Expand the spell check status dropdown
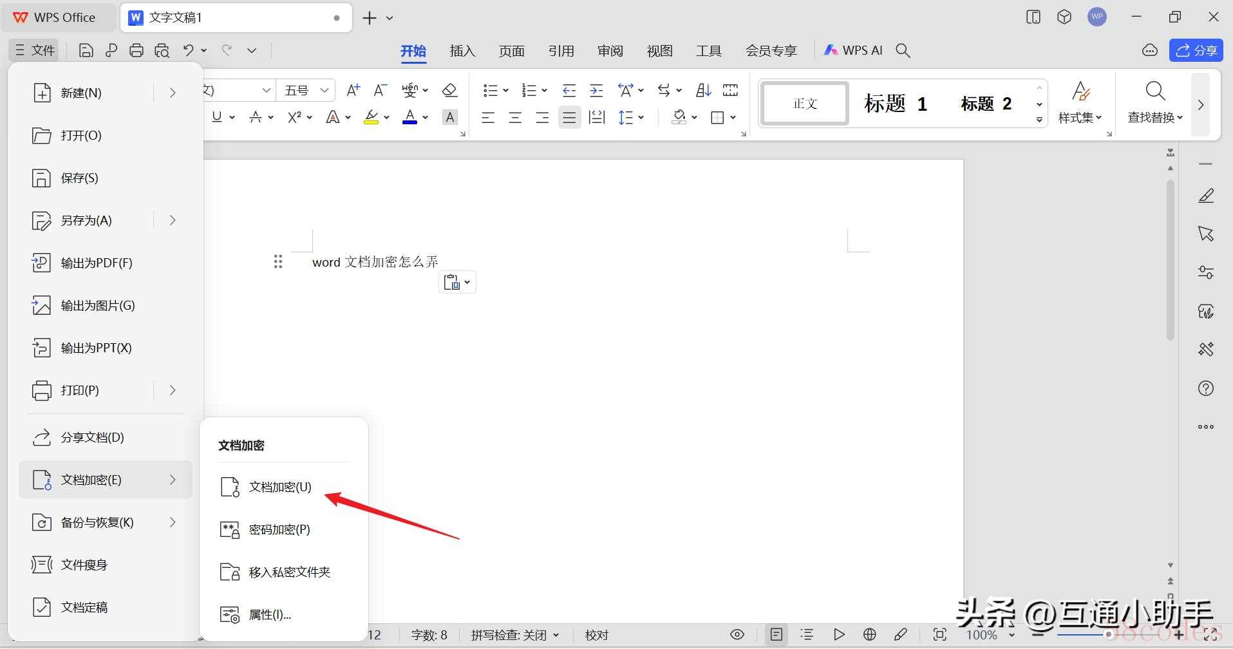This screenshot has width=1233, height=649. [515, 635]
